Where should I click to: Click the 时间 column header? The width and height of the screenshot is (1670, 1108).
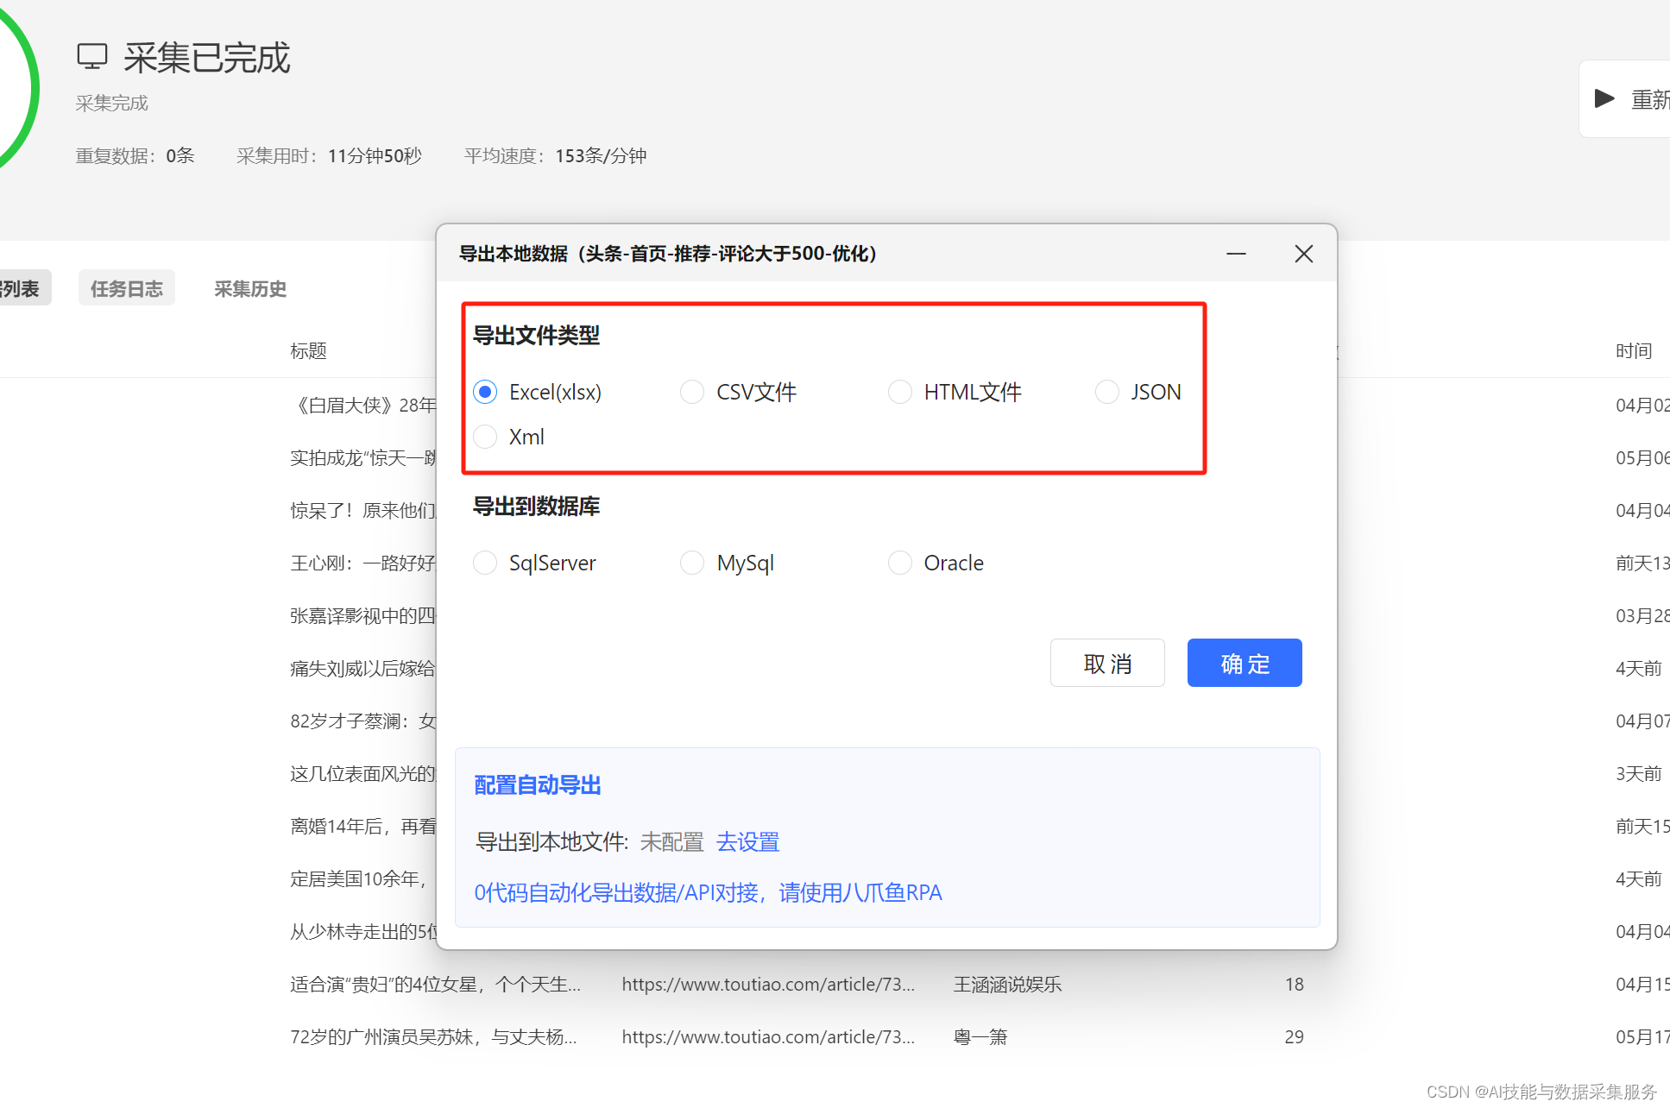1634,351
